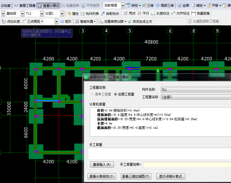Expand the 三点画弧 arc dropdown arrow
The width and height of the screenshot is (231, 183).
coord(42,22)
